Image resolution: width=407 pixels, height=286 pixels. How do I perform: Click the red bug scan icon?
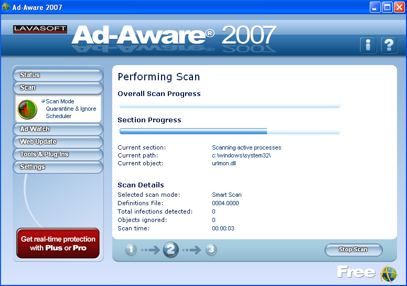pyautogui.click(x=27, y=109)
